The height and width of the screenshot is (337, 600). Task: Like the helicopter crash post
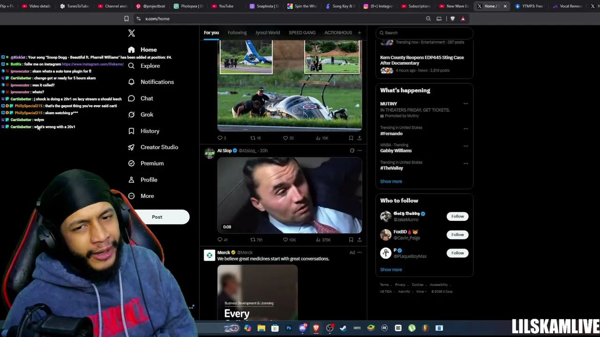(x=288, y=138)
